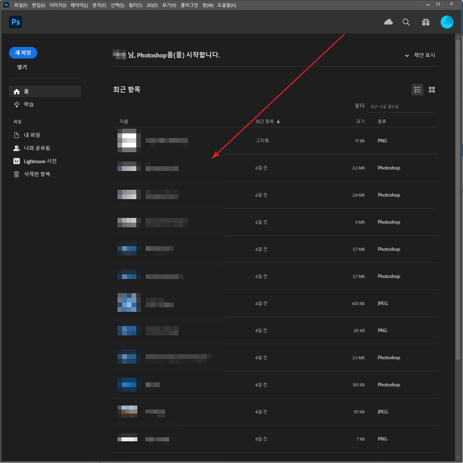463x463 pixels.
Task: Switch recent files to grid view
Action: click(432, 90)
